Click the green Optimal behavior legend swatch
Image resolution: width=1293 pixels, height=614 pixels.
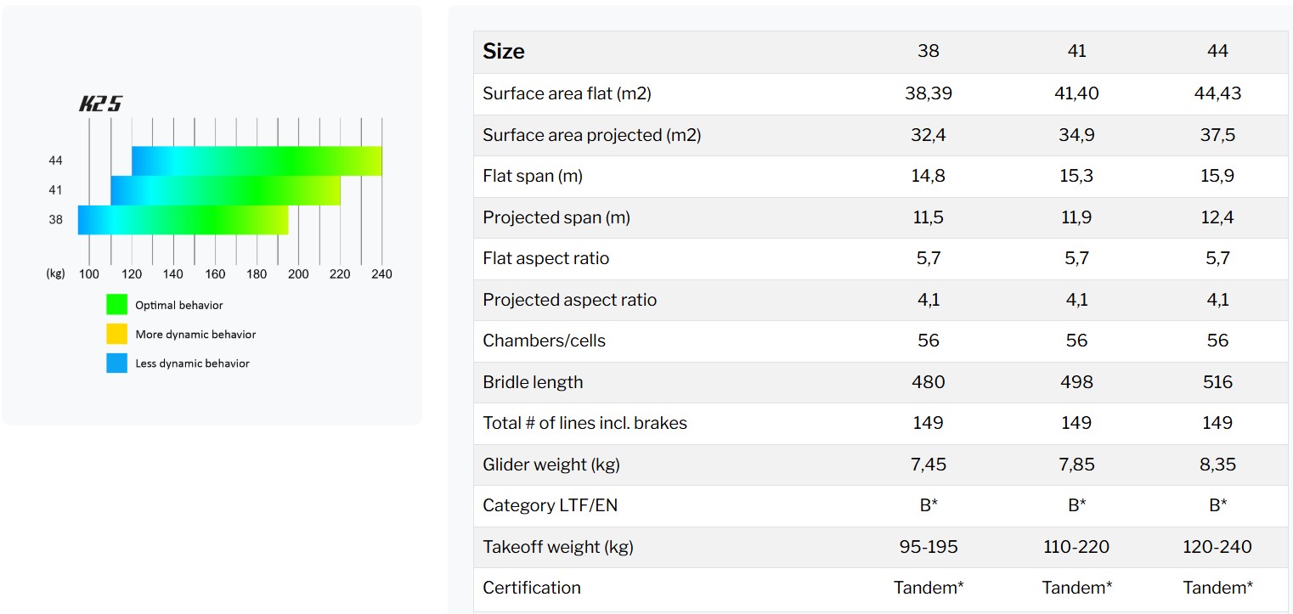(x=116, y=305)
